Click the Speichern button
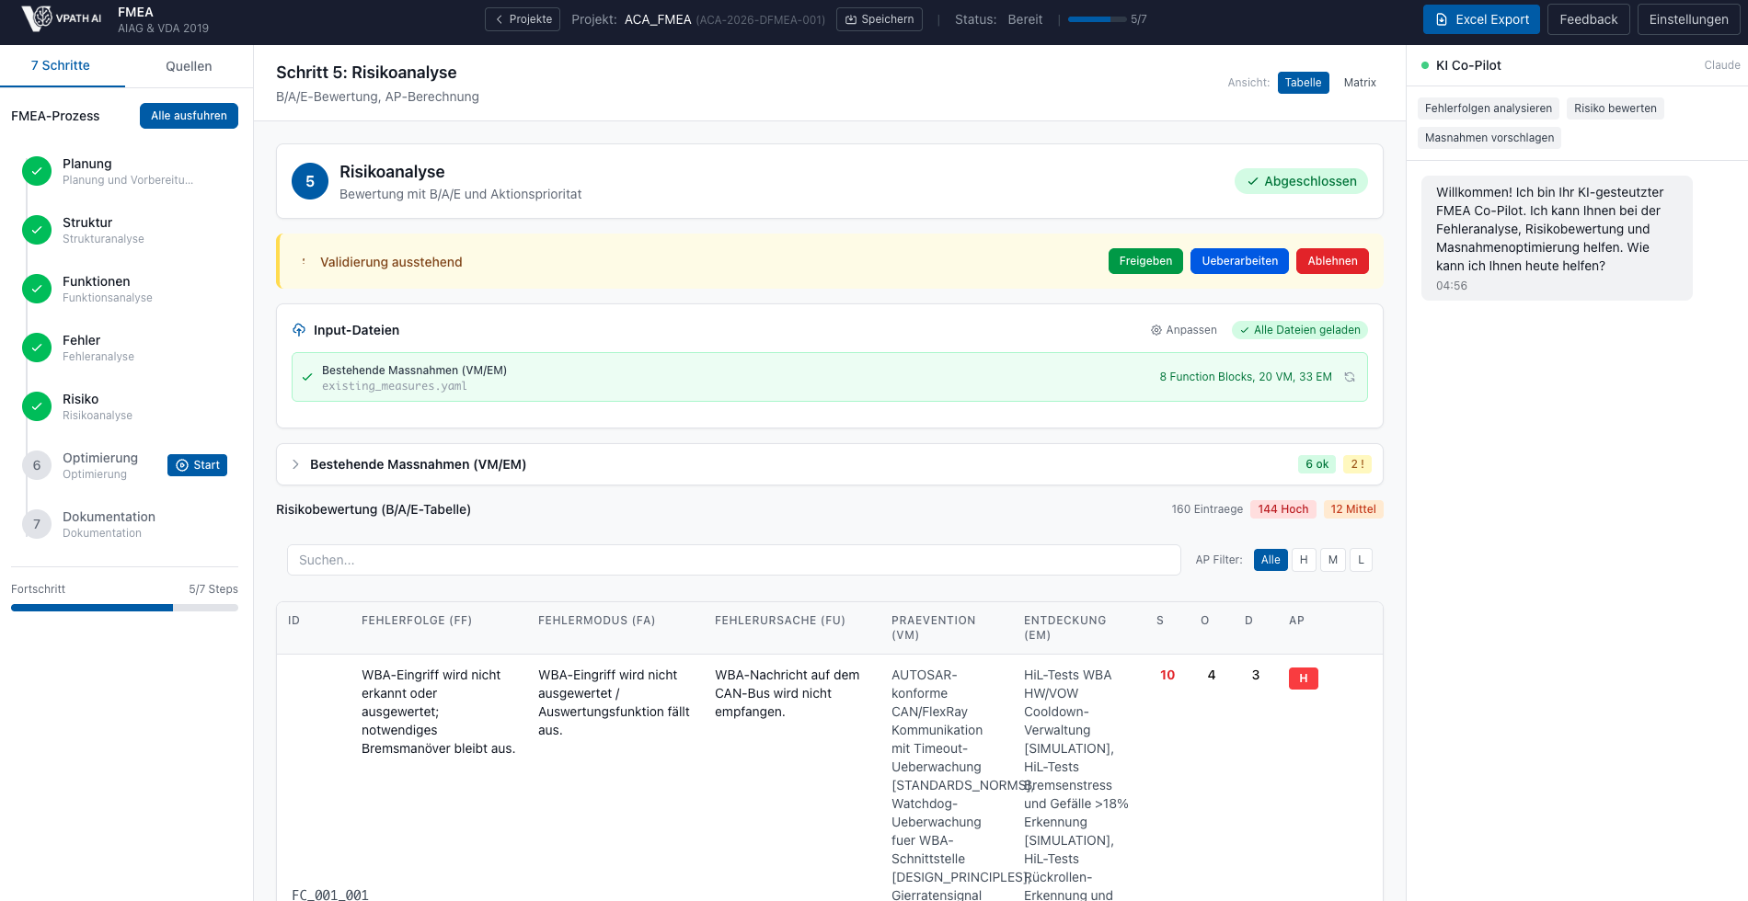The image size is (1748, 901). [880, 19]
